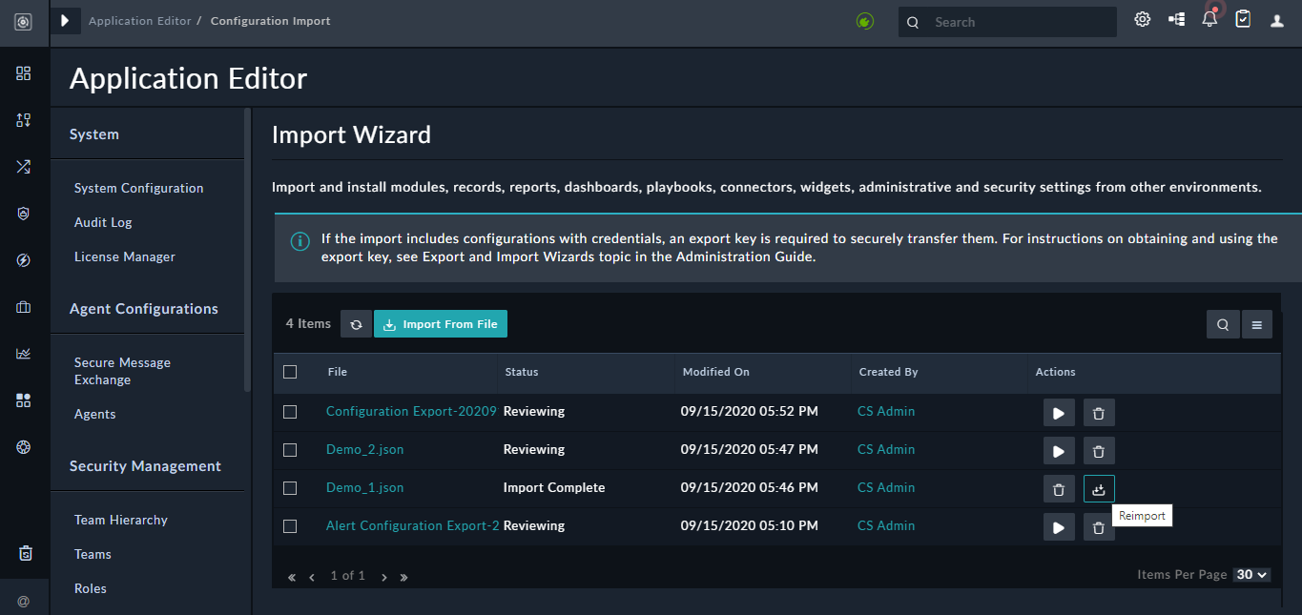Viewport: 1302px width, 615px height.
Task: Reimport the Demo_1.json file
Action: coord(1099,489)
